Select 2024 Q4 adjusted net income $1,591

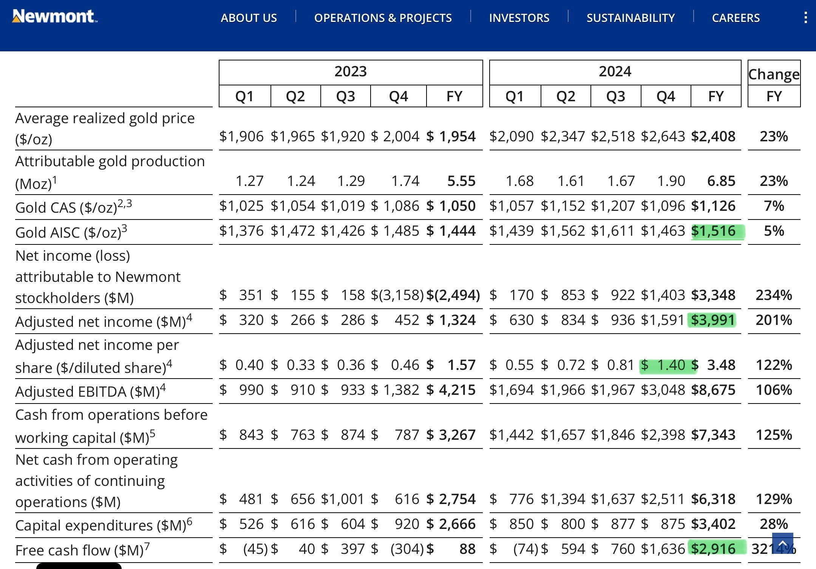(663, 320)
